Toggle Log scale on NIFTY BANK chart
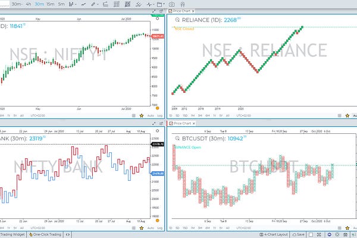Viewport: 357px width, 238px height. tap(160, 228)
